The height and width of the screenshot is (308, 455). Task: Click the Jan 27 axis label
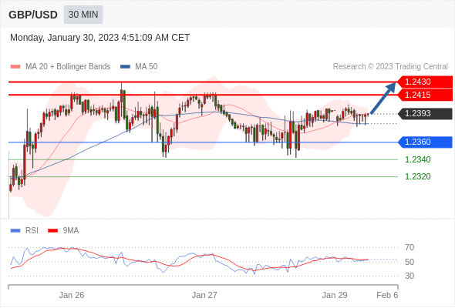[x=204, y=295]
